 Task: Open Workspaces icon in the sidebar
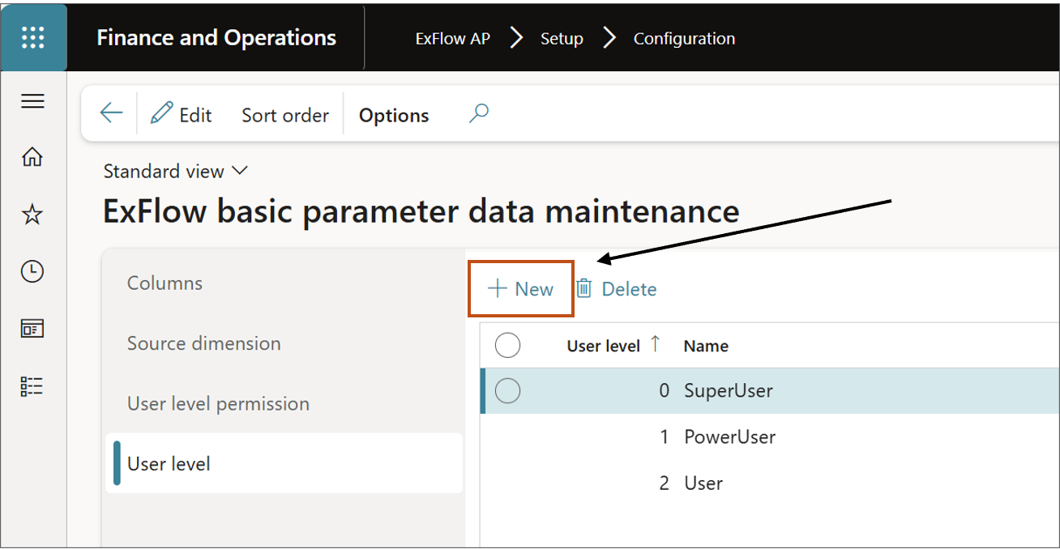[32, 329]
